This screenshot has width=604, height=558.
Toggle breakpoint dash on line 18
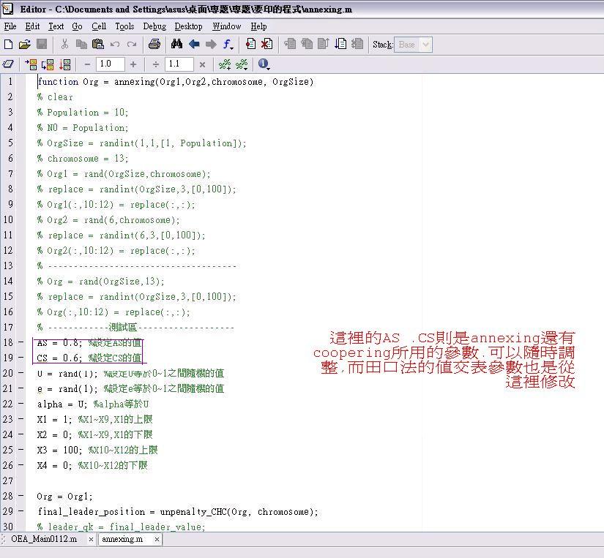coord(20,343)
